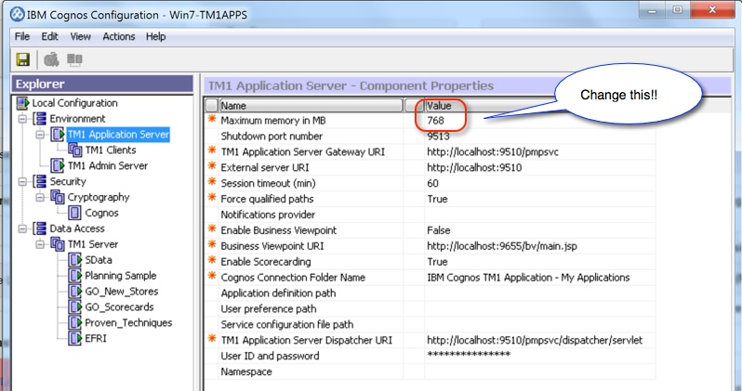
Task: Collapse the TM1 Server tree node
Action: [40, 244]
